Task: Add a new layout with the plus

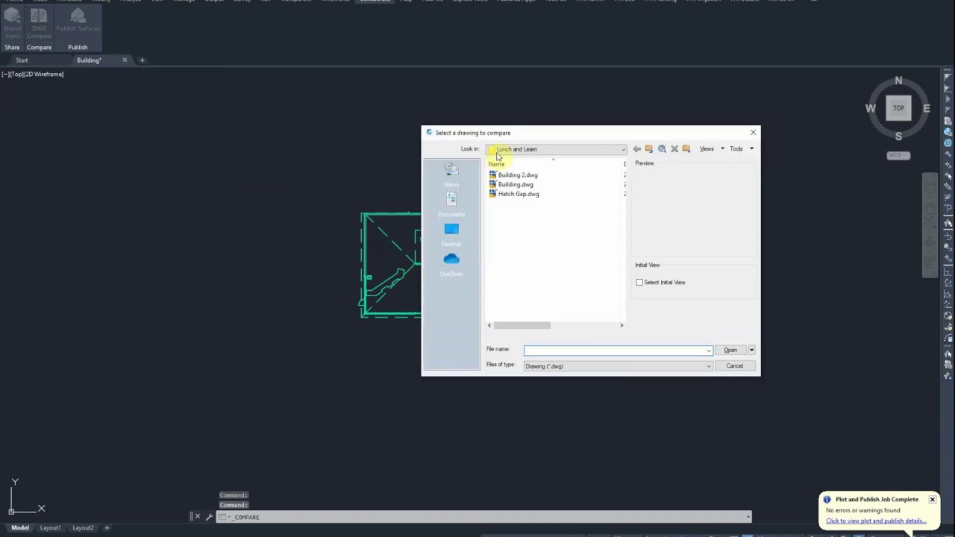Action: [107, 528]
